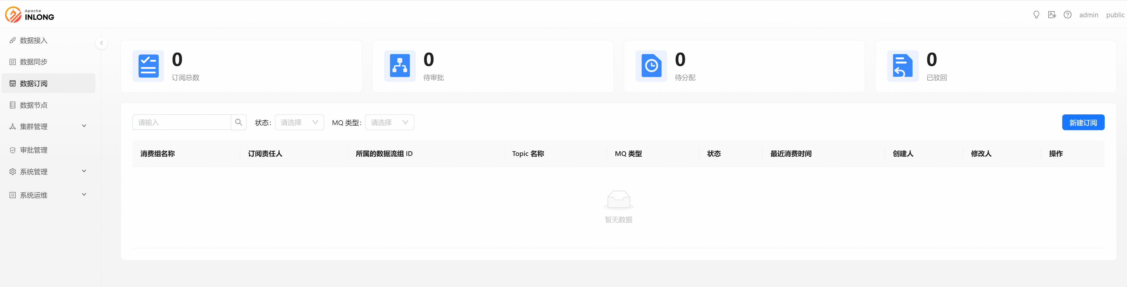This screenshot has width=1127, height=287.
Task: Go to 数据接入 in sidebar
Action: [34, 41]
